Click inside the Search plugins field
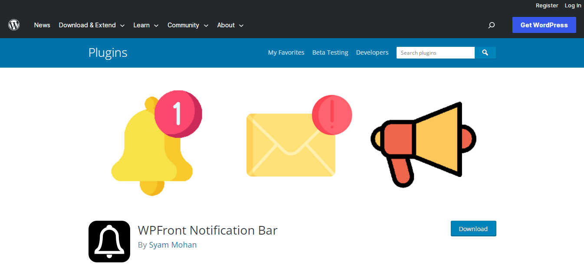The height and width of the screenshot is (268, 584). point(434,52)
